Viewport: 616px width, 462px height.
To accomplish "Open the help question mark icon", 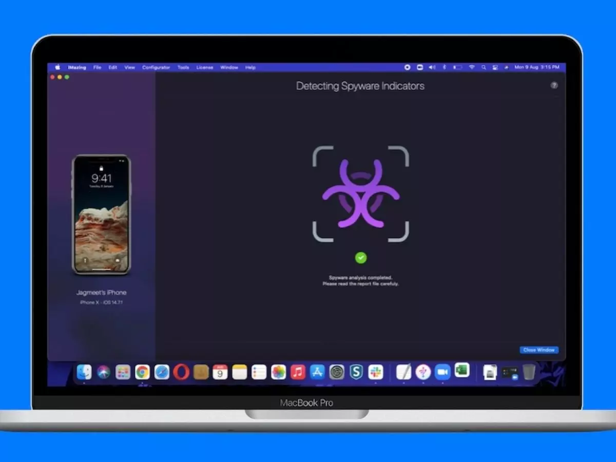I will [554, 86].
